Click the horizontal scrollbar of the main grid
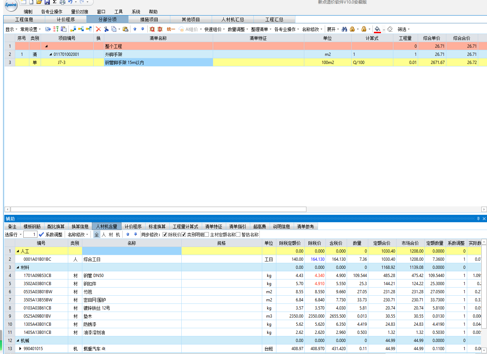487x354 pixels. click(158, 209)
